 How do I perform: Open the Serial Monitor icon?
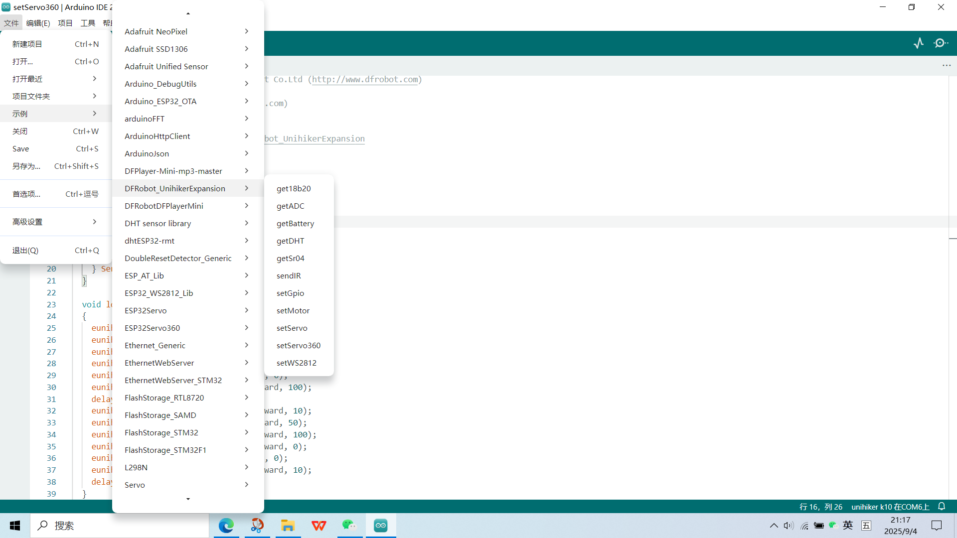tap(941, 43)
